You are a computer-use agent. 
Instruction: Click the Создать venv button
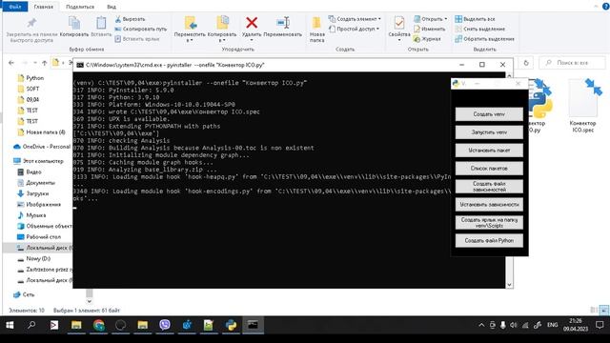489,114
